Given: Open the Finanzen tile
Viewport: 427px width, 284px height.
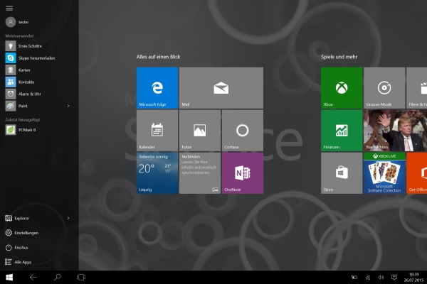Looking at the screenshot, I should point(342,131).
